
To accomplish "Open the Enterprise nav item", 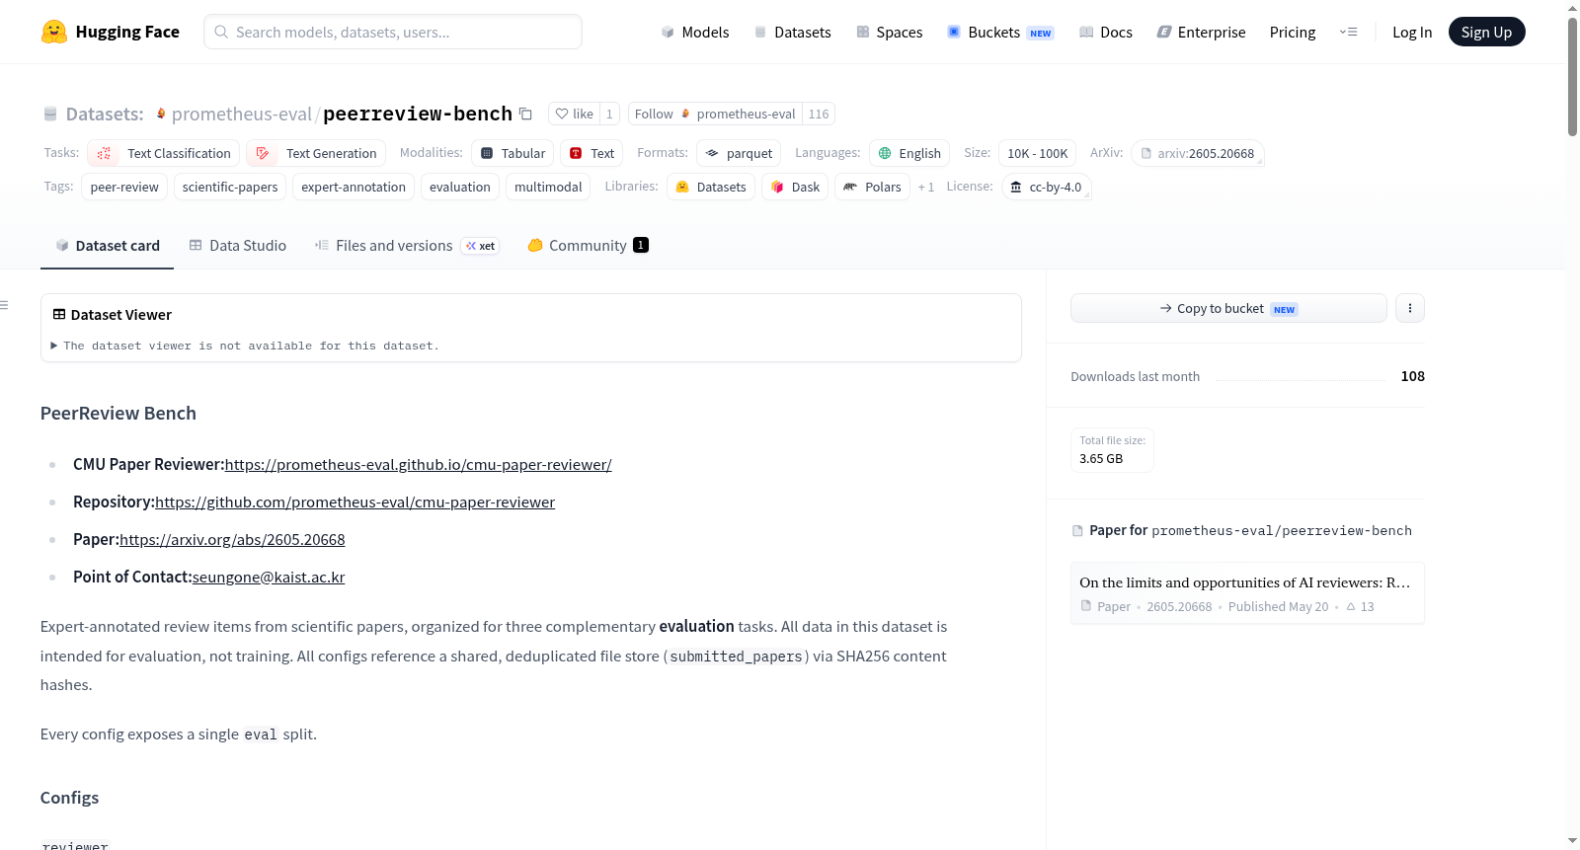I will [1201, 32].
